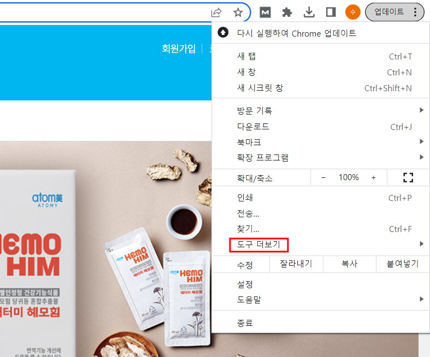Bookmark this page with the star icon
The height and width of the screenshot is (357, 430).
238,13
